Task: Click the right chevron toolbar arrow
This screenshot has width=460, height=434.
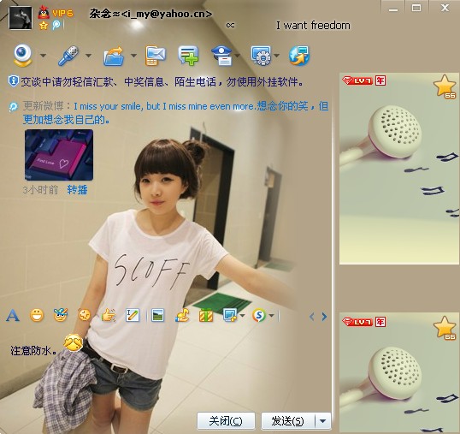Action: pos(324,317)
